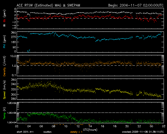Screen dimensions: 167x134
Task: Click the '1.0E+06' tick on the Temp axis
Action: 12,103
